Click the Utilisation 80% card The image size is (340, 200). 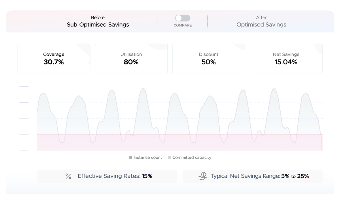[131, 59]
